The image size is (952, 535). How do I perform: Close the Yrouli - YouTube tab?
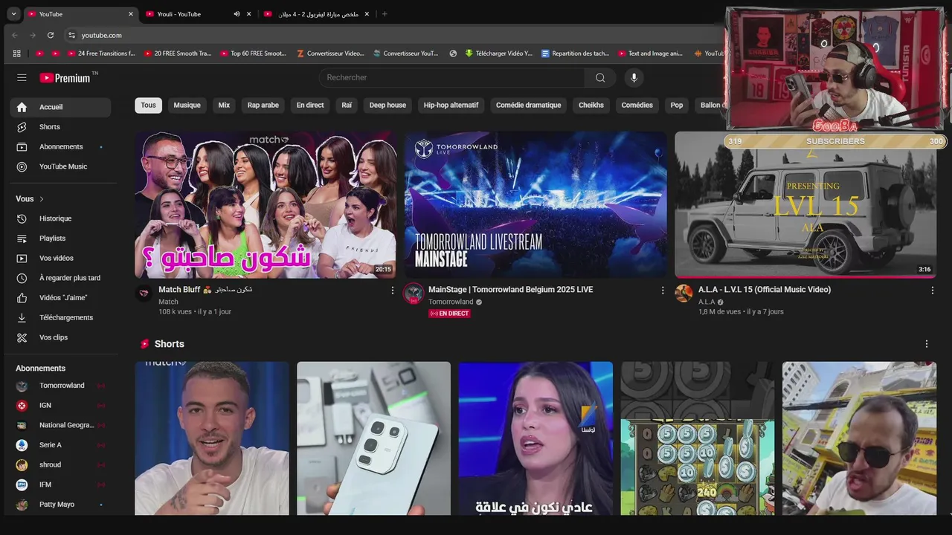point(248,14)
